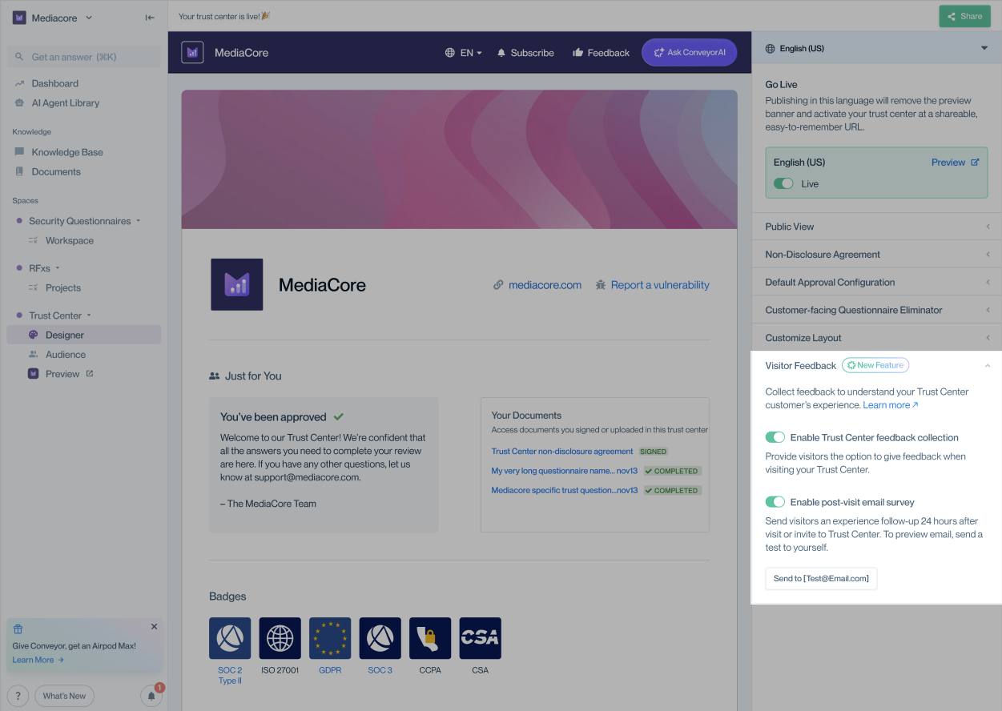This screenshot has height=711, width=1002.
Task: Open Ask ConveyorAI
Action: [x=690, y=52]
